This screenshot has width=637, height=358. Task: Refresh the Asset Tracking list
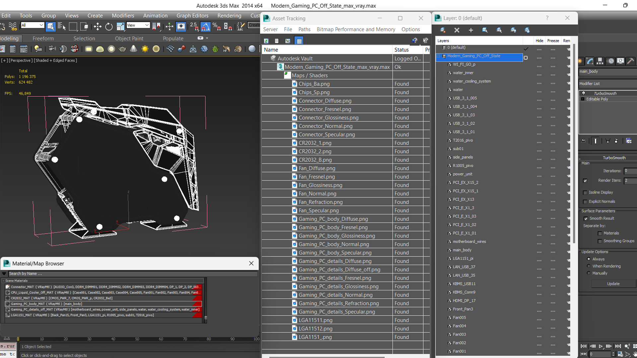[x=266, y=41]
